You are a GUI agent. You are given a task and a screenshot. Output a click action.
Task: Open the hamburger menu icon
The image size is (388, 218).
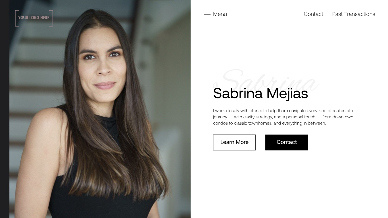pyautogui.click(x=207, y=14)
